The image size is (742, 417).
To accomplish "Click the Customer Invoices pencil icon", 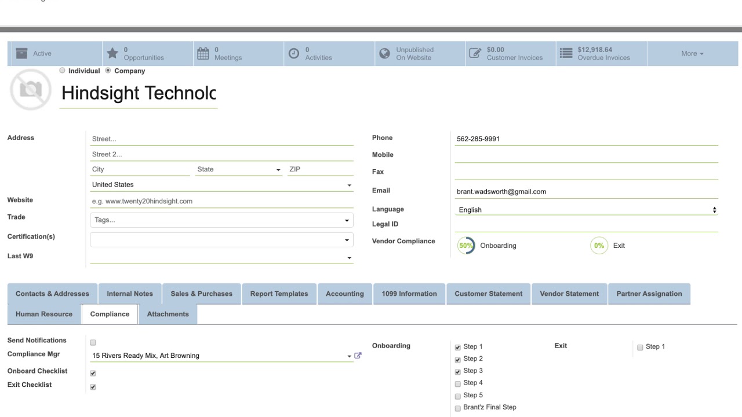I will 475,53.
